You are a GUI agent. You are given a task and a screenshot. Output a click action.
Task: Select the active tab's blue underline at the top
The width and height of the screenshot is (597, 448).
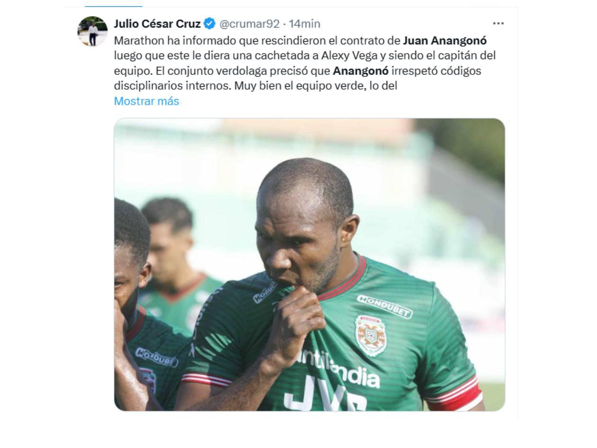click(x=113, y=6)
